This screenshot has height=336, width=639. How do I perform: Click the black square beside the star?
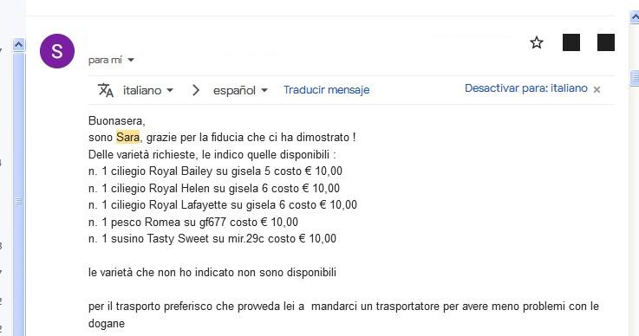(571, 42)
